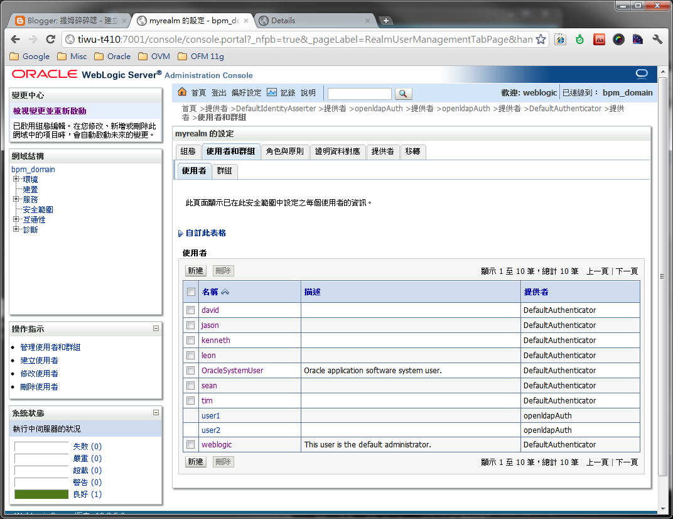The image size is (673, 519).
Task: Open the Oracle bookmarks folder
Action: (x=112, y=57)
